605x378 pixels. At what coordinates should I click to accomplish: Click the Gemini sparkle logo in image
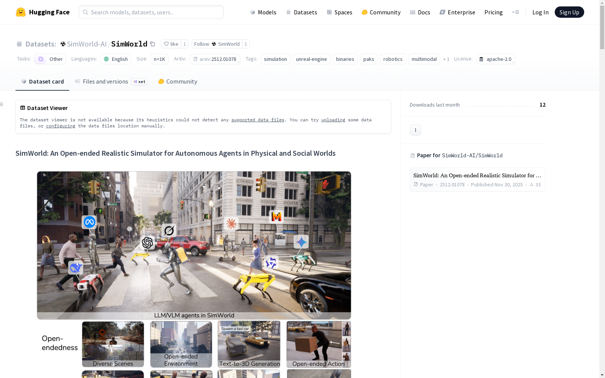[301, 242]
